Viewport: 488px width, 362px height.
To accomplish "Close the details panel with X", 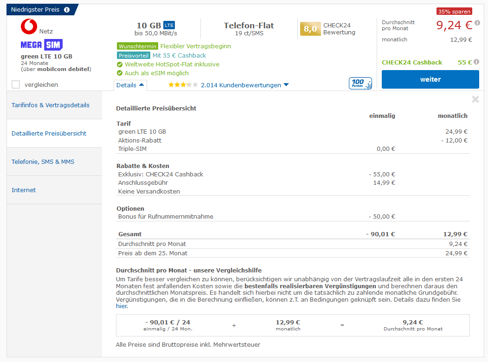I will click(475, 99).
